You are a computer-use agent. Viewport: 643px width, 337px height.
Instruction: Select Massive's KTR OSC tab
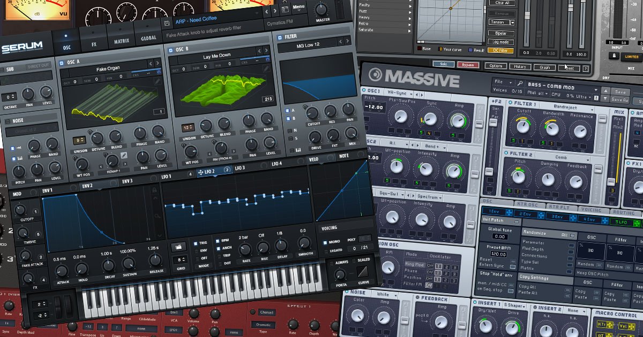point(527,205)
